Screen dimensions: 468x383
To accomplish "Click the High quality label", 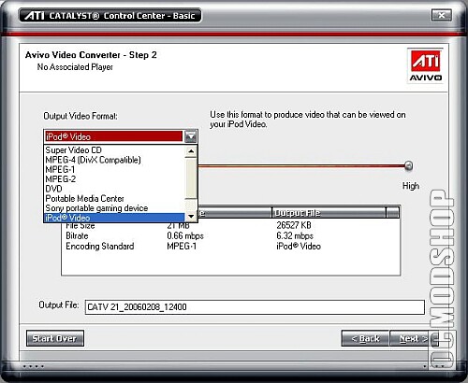I will coord(411,186).
